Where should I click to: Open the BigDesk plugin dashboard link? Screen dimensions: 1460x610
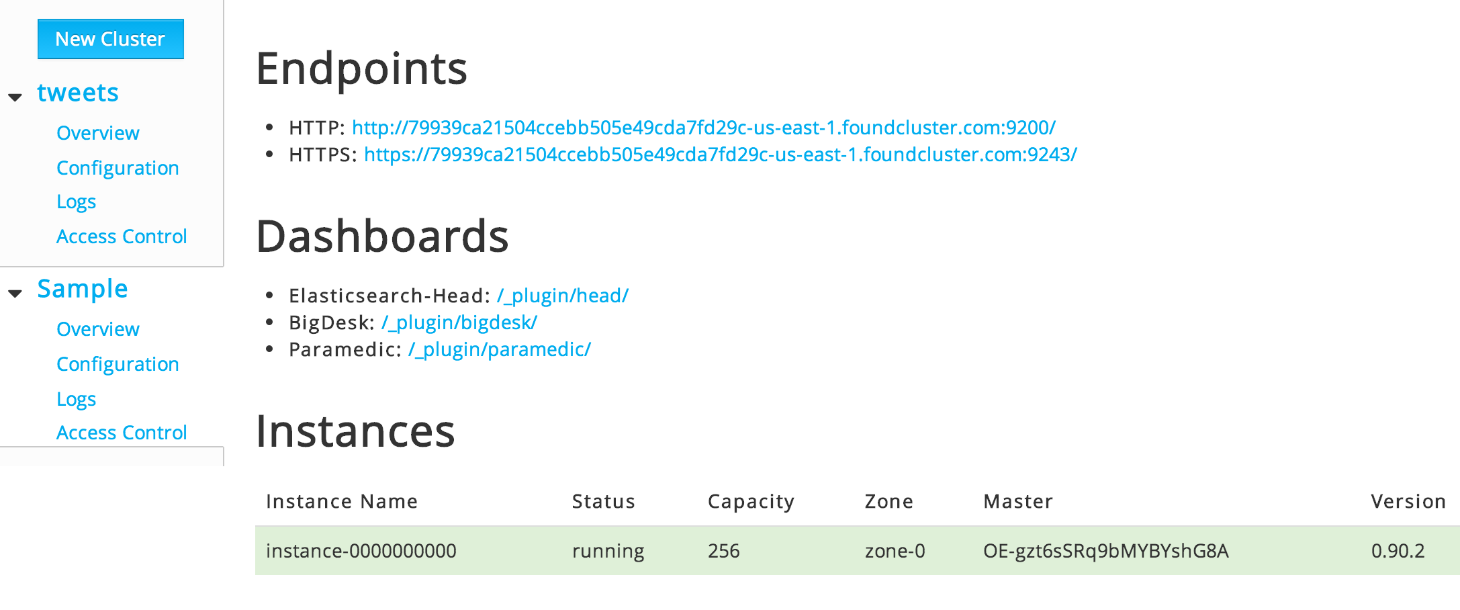459,322
